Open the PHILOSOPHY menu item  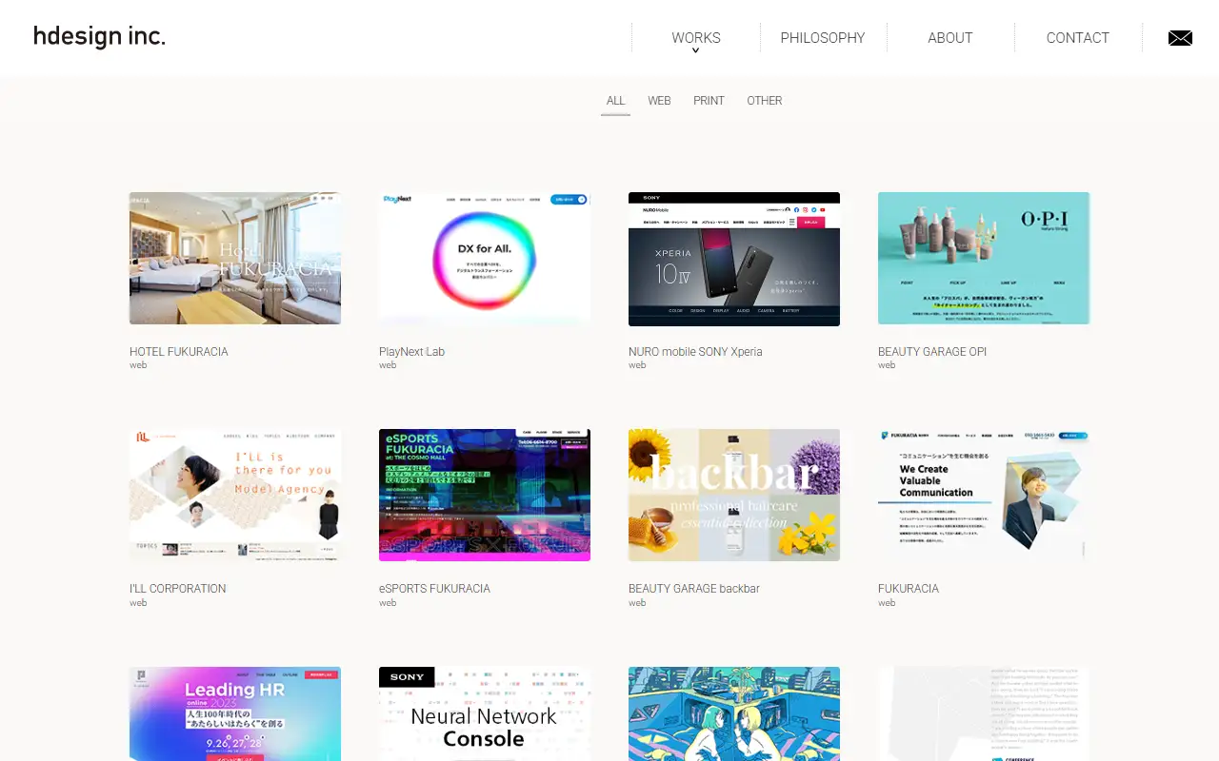[823, 38]
